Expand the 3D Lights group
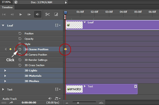 click(x=5, y=70)
